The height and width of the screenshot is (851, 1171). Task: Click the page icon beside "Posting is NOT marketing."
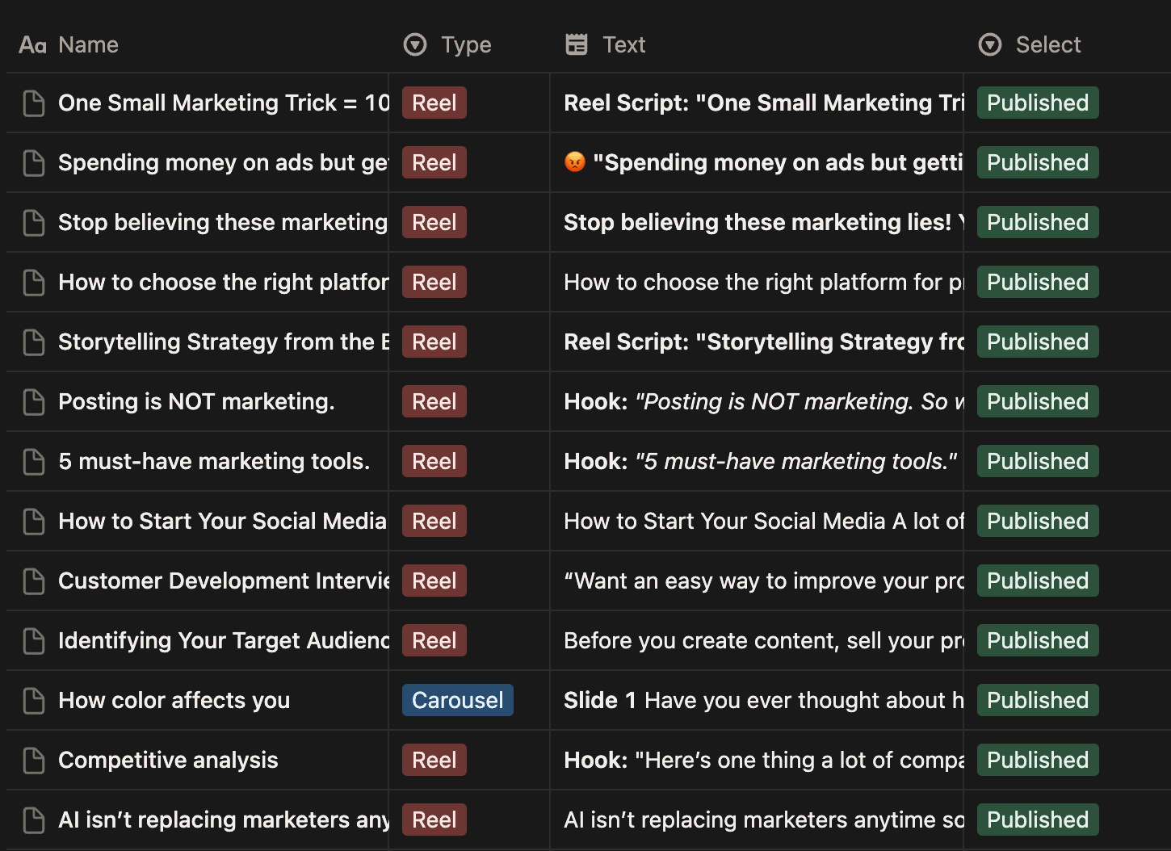click(33, 401)
